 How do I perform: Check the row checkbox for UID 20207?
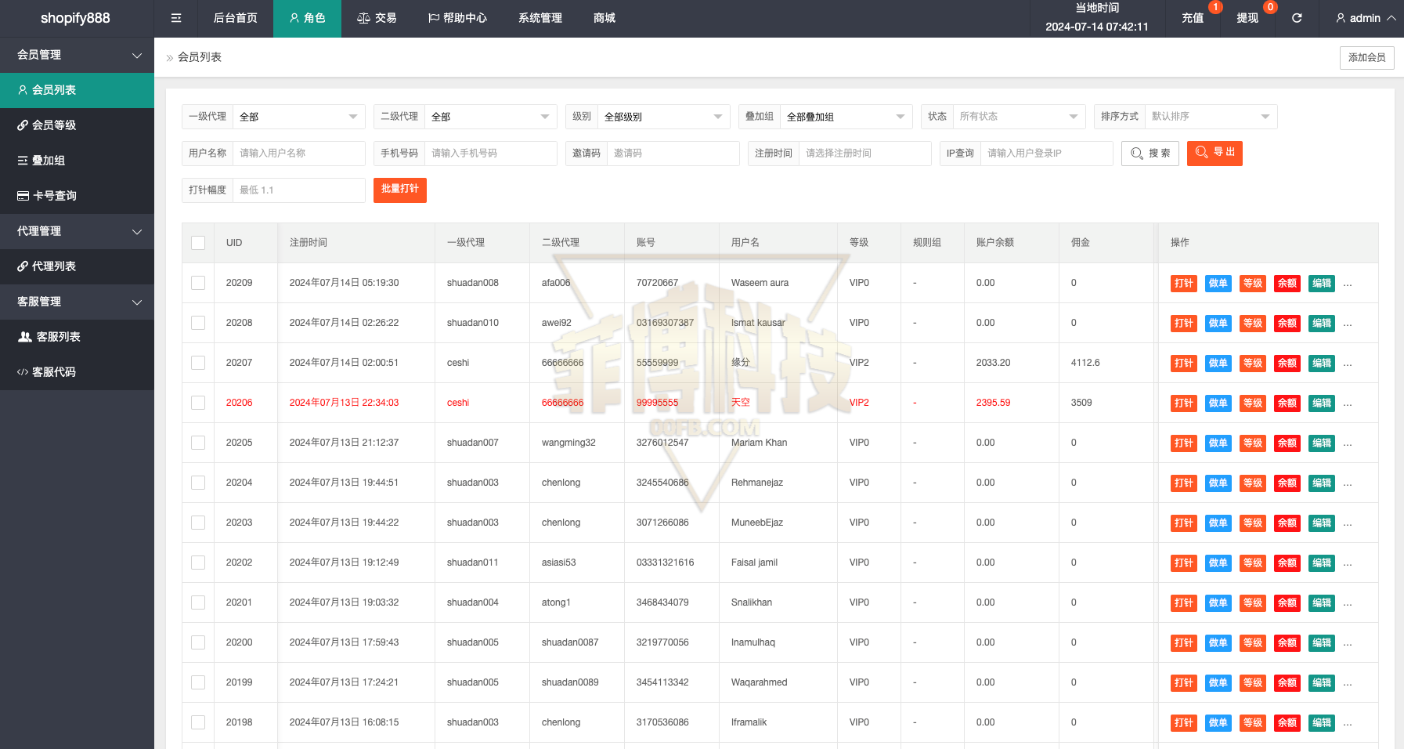point(198,363)
